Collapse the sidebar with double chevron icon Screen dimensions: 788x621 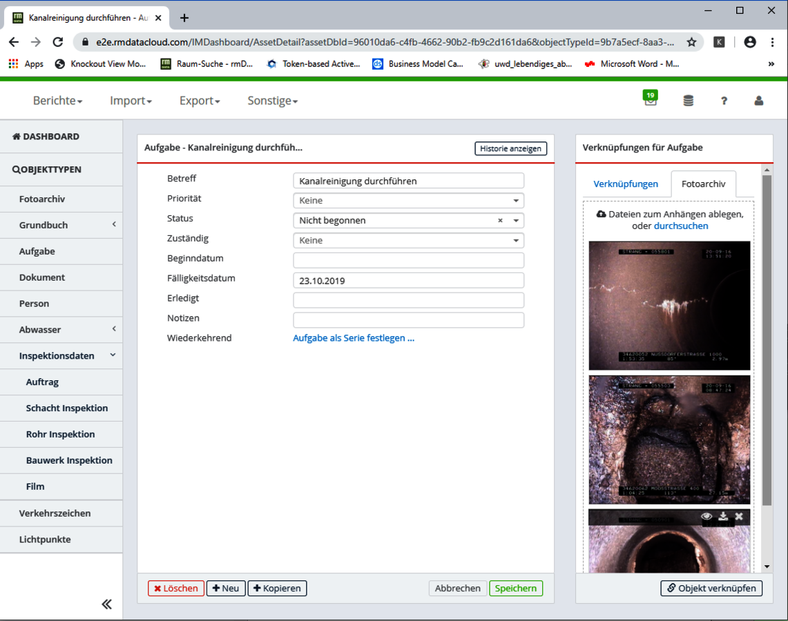pyautogui.click(x=106, y=604)
